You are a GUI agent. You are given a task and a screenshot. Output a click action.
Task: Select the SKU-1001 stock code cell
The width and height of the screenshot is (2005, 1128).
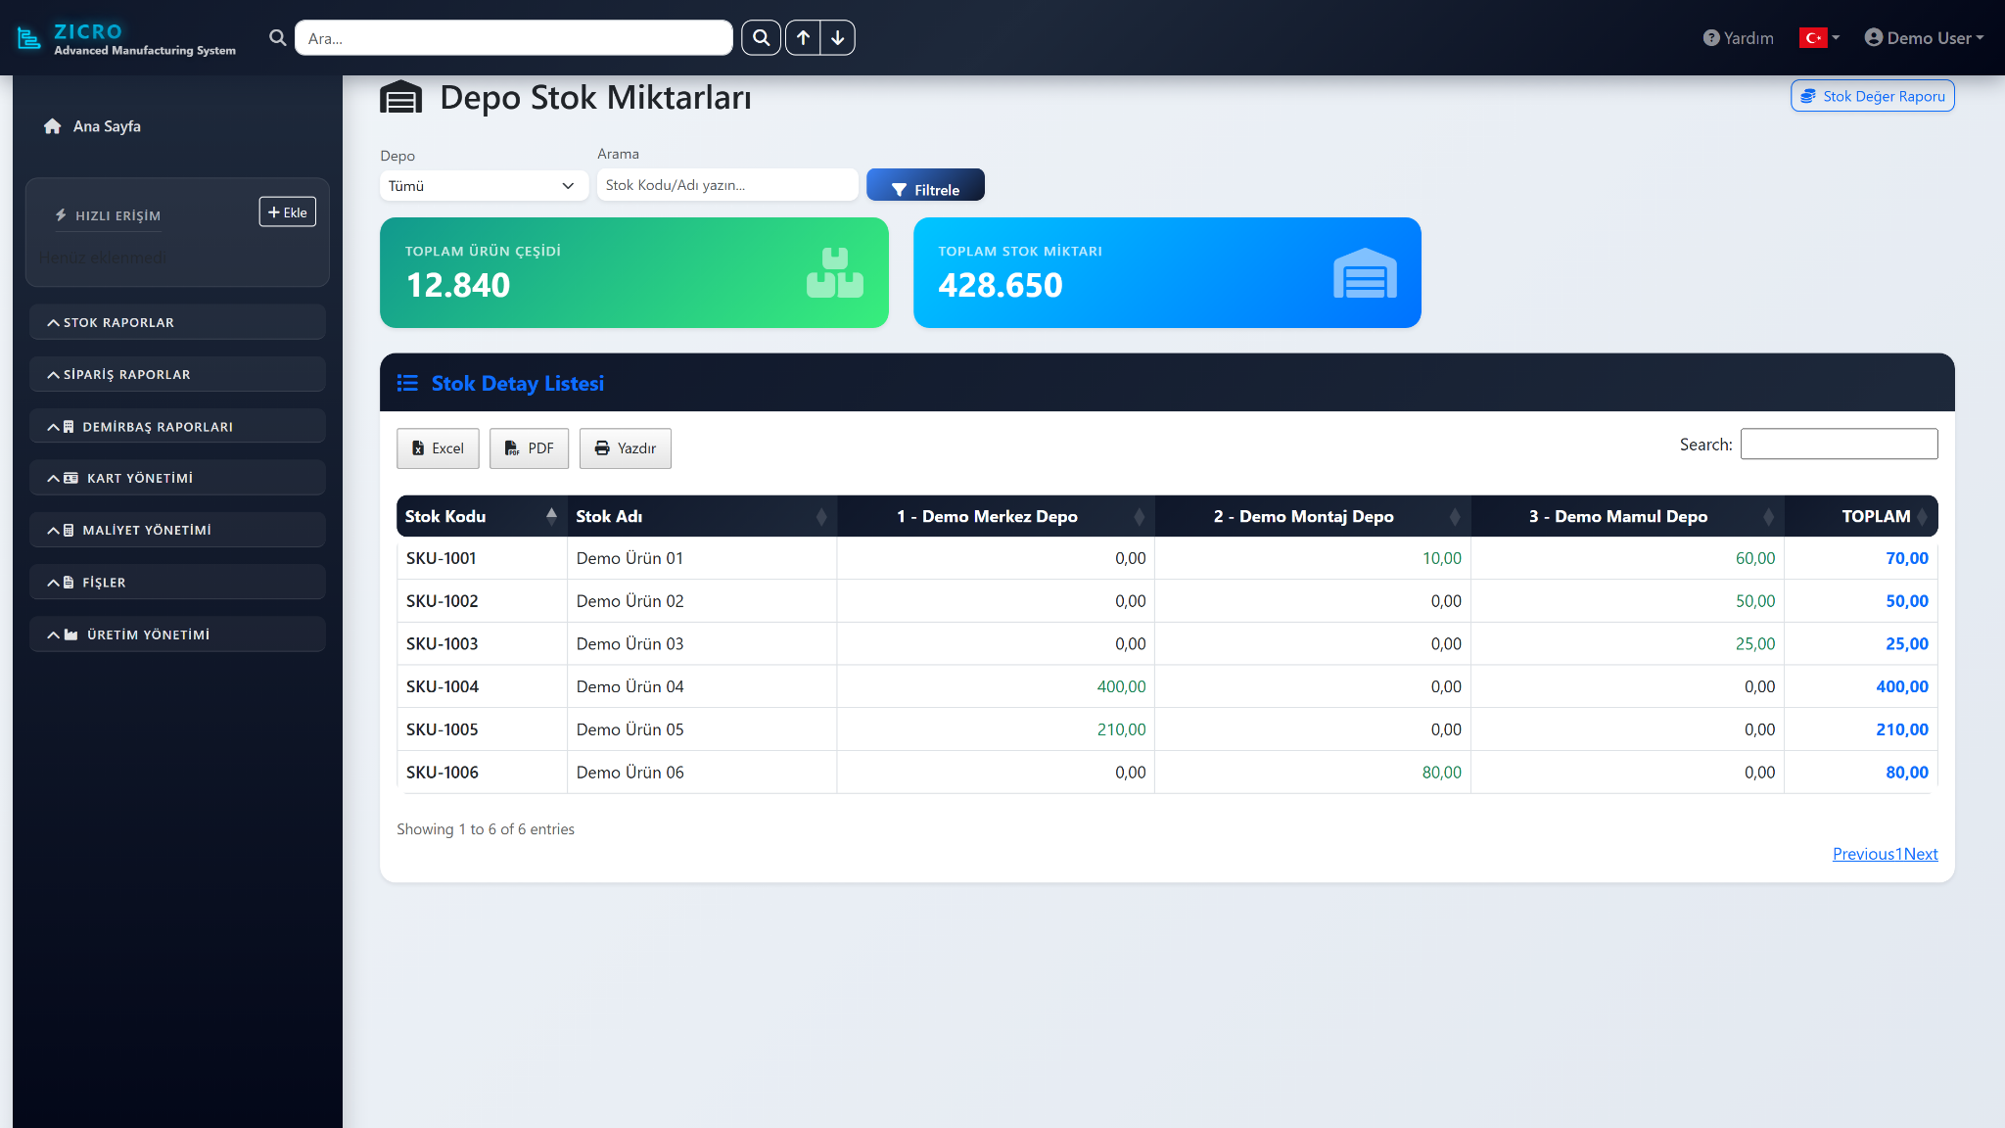click(x=482, y=558)
